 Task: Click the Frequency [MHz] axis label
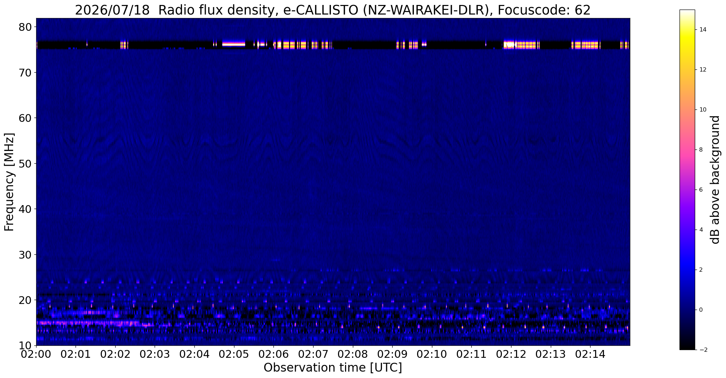(x=9, y=182)
